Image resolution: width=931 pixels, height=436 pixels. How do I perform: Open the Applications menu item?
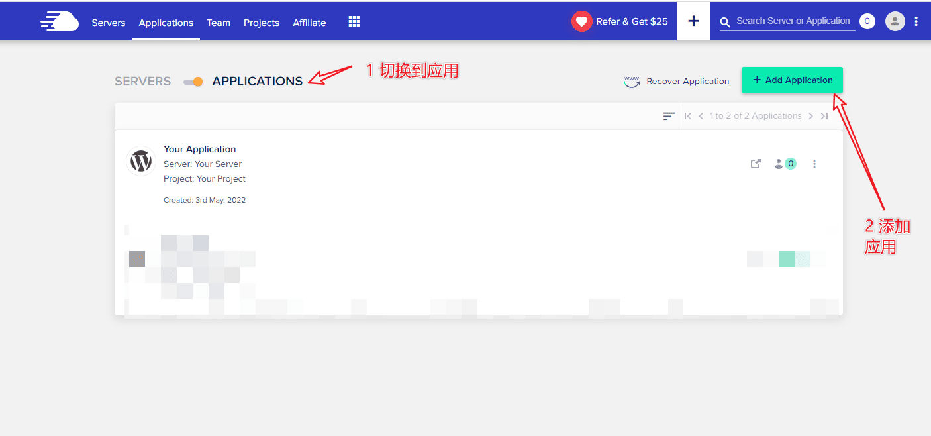166,22
